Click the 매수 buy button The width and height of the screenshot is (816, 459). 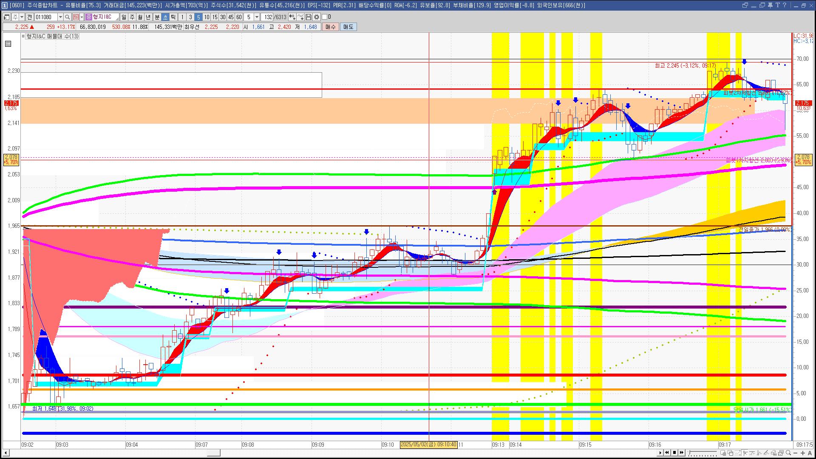[x=331, y=27]
